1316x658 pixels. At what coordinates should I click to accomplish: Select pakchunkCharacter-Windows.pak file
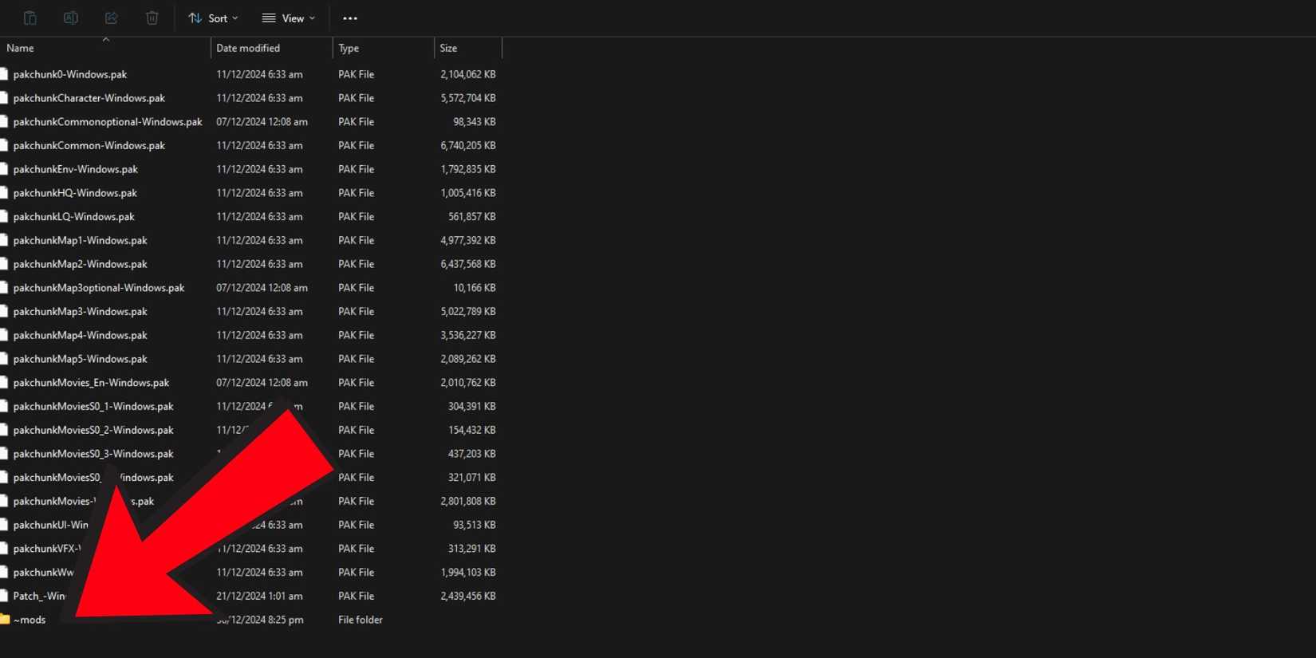click(89, 98)
